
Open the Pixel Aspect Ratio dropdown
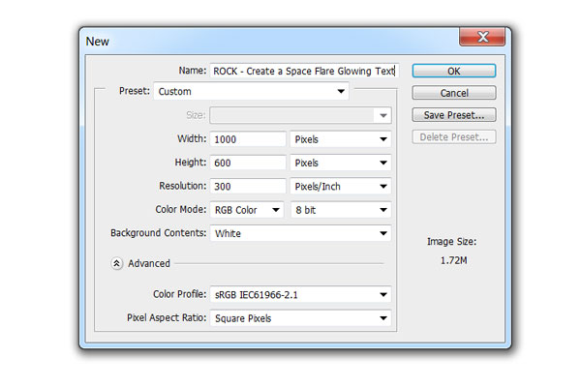pyautogui.click(x=300, y=318)
